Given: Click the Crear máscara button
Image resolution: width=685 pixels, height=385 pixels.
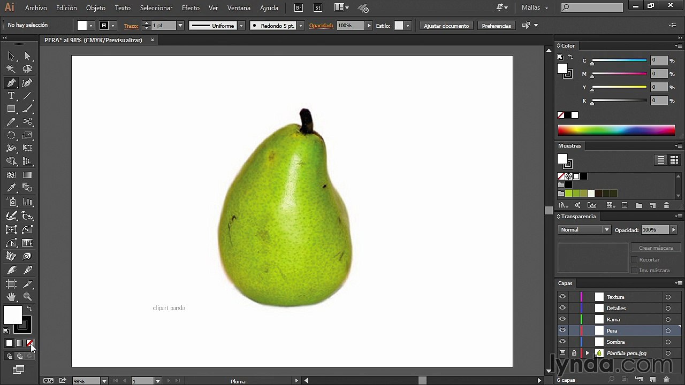Looking at the screenshot, I should coord(656,248).
